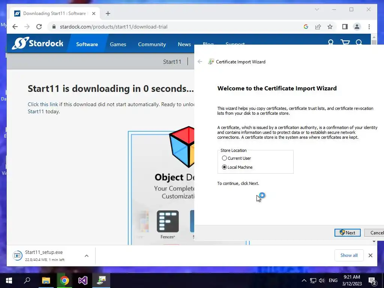
Task: Click the Fences app icon
Action: click(168, 221)
